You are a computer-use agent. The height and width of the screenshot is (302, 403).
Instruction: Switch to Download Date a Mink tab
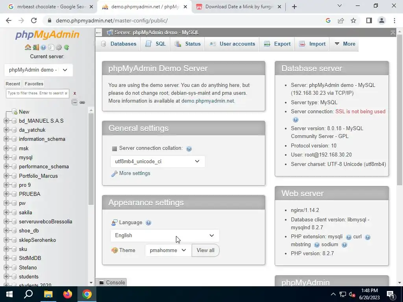point(238,7)
